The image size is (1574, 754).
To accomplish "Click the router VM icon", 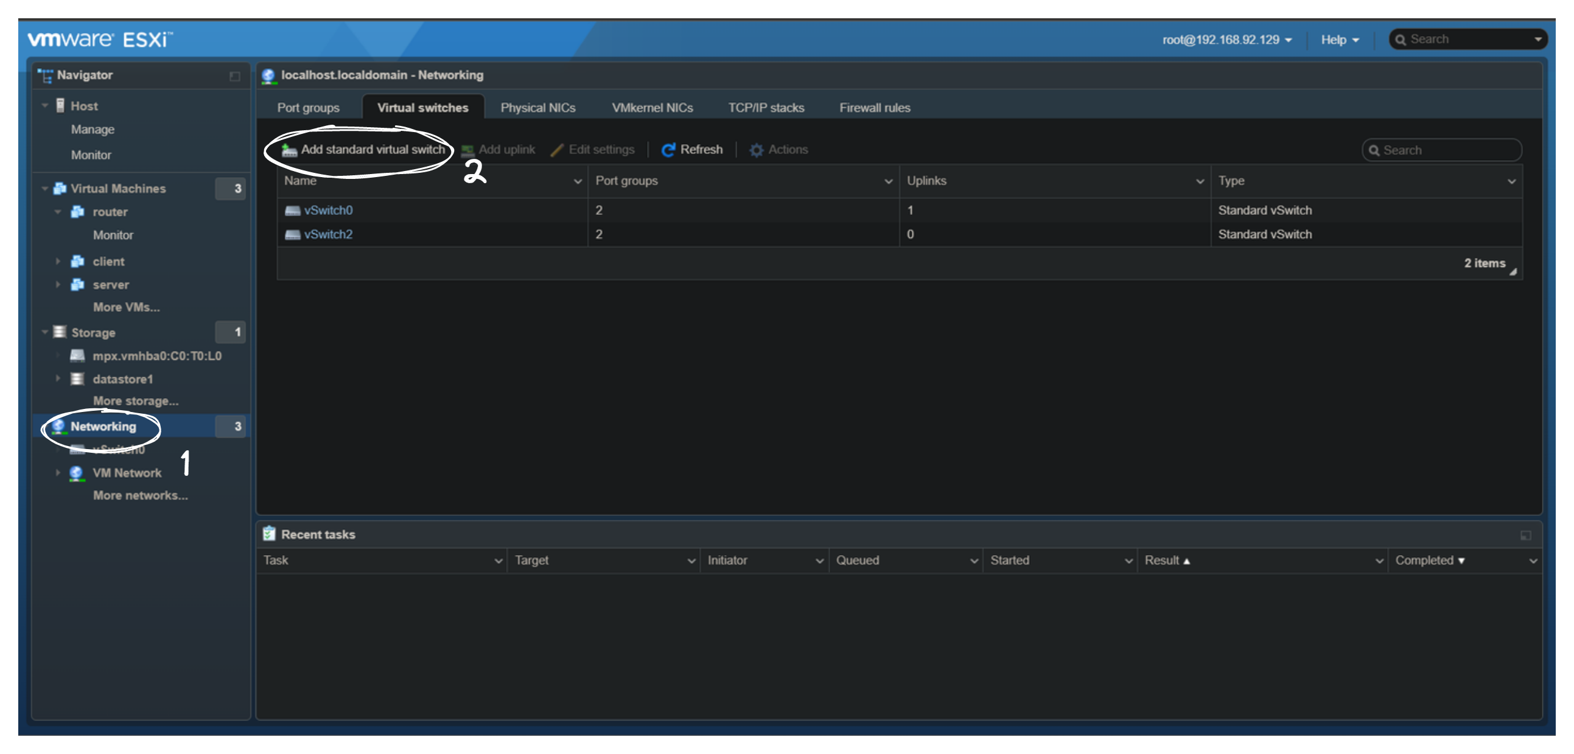I will pos(77,212).
